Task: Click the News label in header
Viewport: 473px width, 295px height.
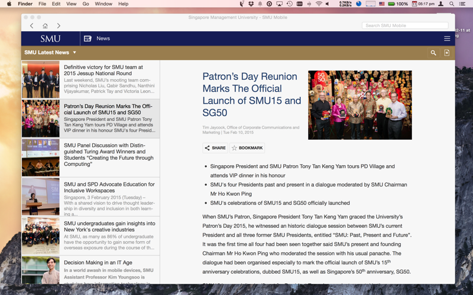Action: click(x=103, y=38)
